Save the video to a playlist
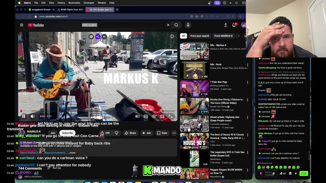This screenshot has height=183, width=326. tap(162, 133)
